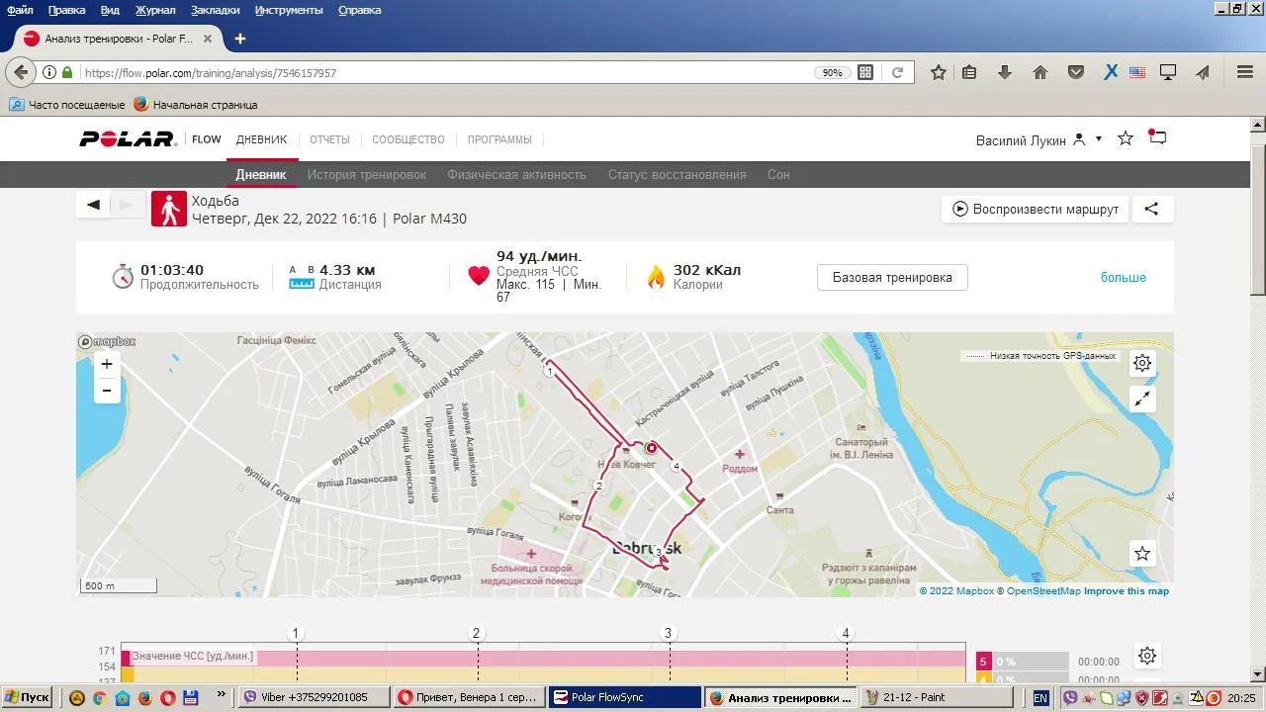Click the page zoom 90% indicator

832,73
